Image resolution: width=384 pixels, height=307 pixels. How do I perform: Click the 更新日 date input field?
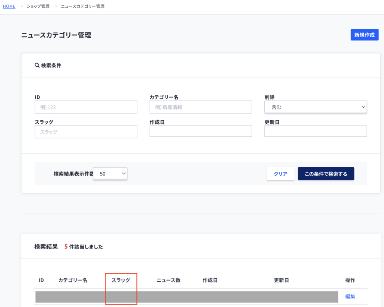[316, 131]
